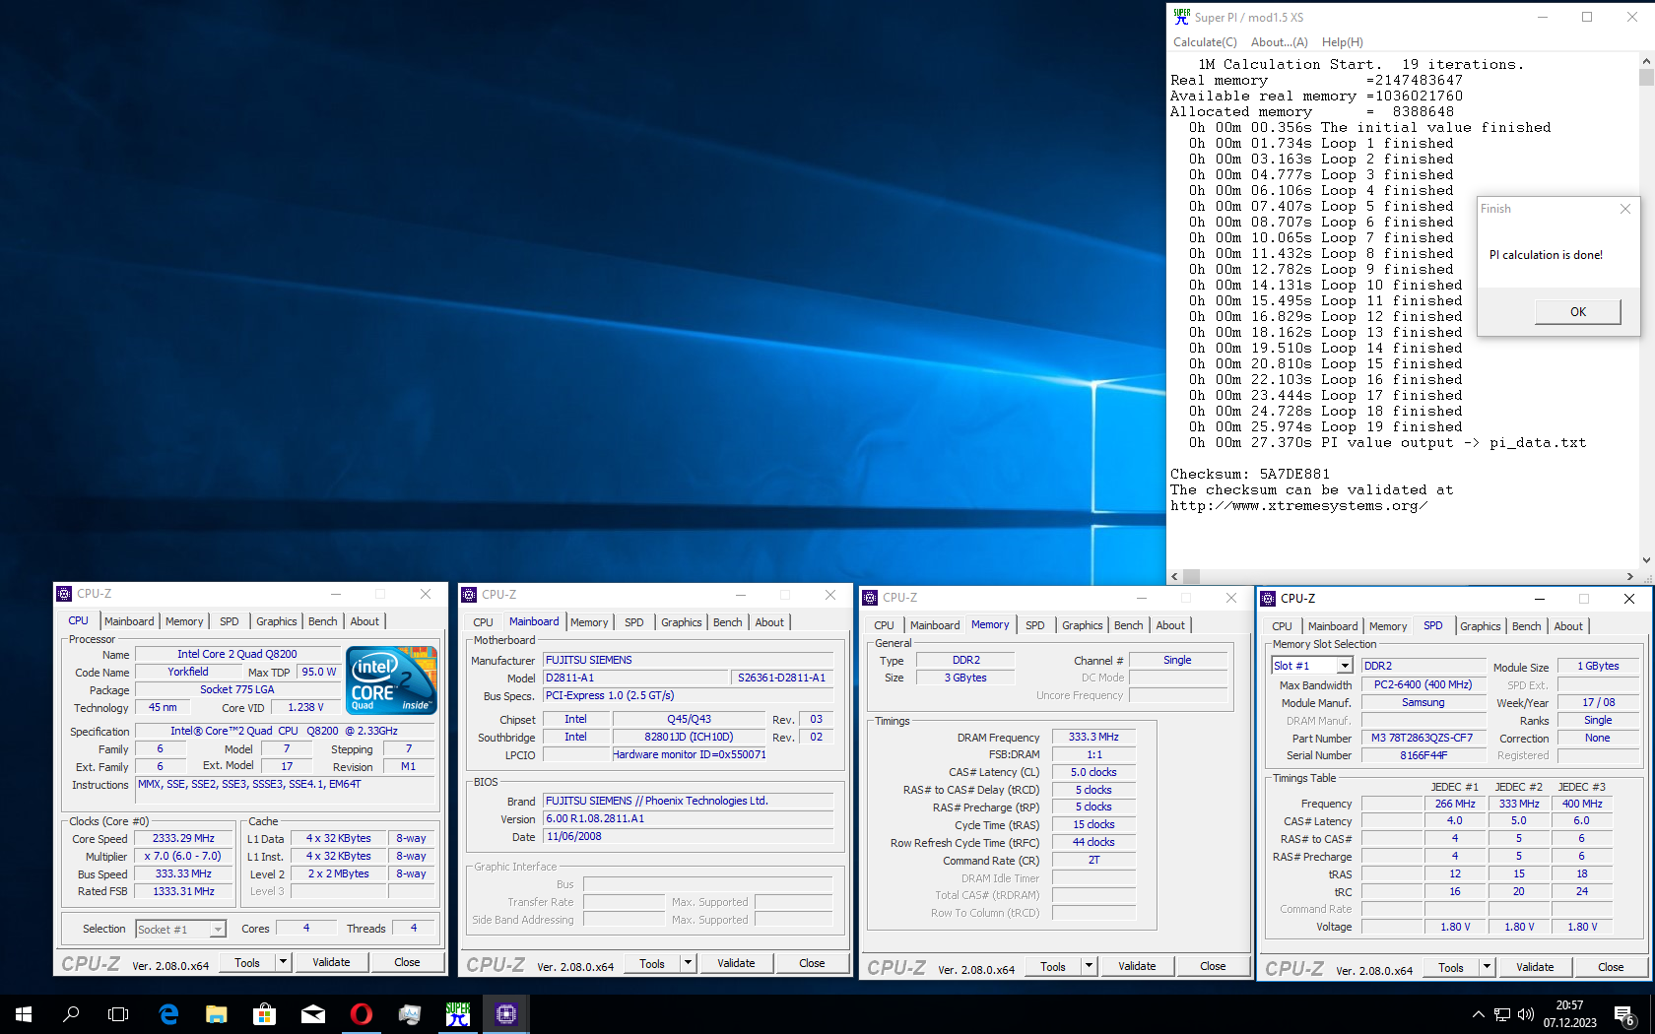The image size is (1655, 1034).
Task: Click Close in the Mainboard window
Action: (812, 963)
